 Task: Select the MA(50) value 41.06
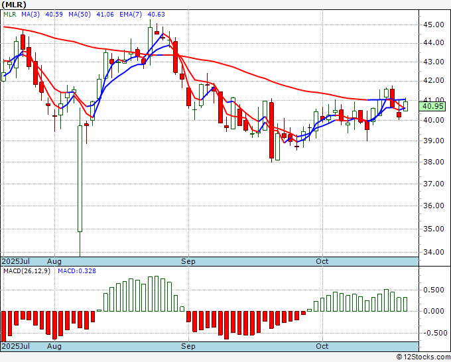(x=105, y=15)
